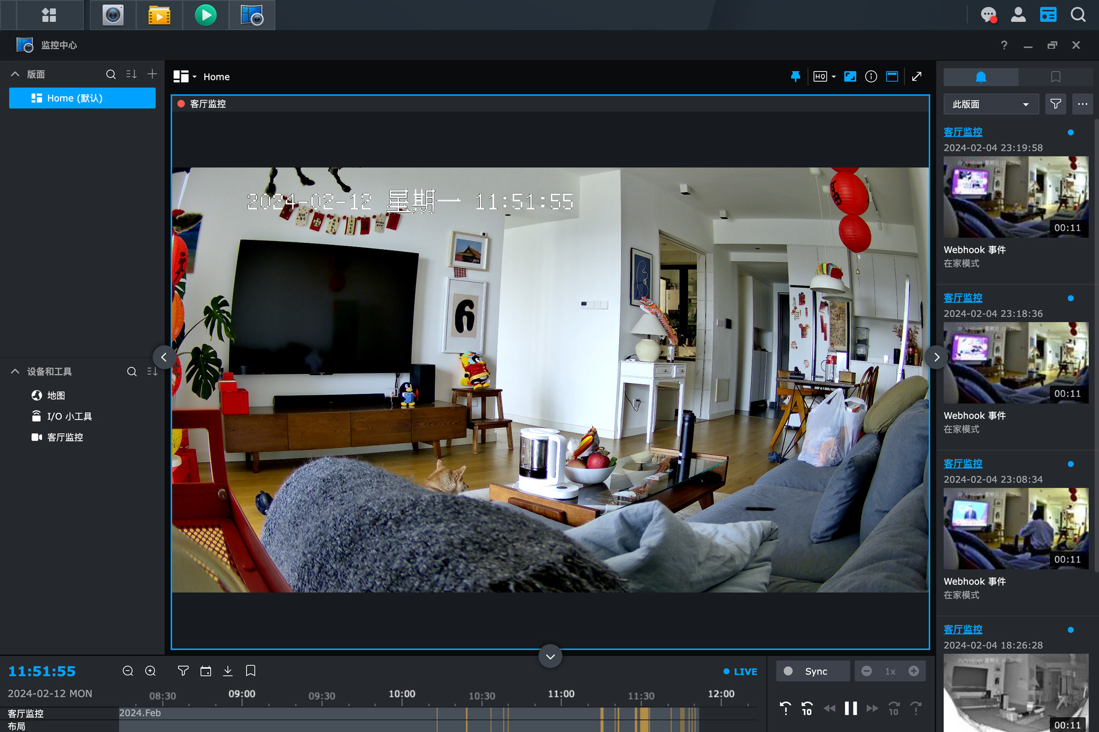Rewind ten seconds
Screen dimensions: 1099x732
(807, 708)
